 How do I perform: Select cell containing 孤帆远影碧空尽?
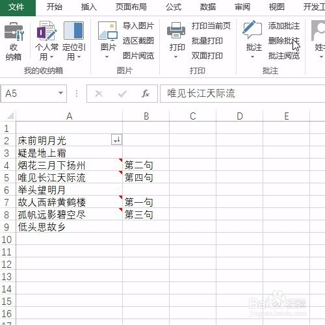pyautogui.click(x=70, y=214)
